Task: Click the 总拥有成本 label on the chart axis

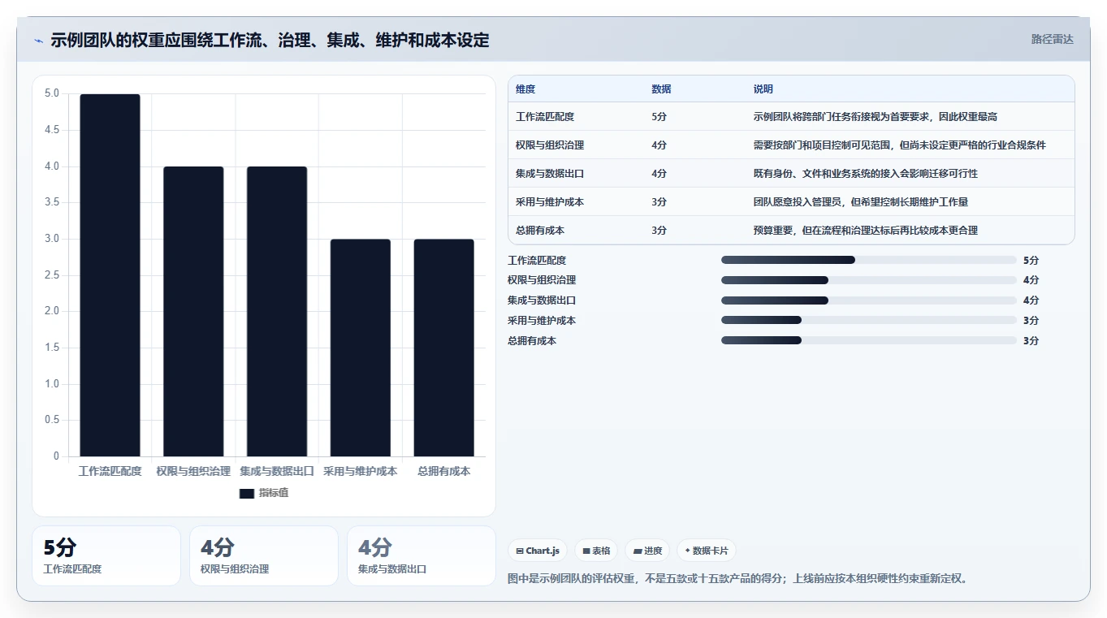Action: 444,471
